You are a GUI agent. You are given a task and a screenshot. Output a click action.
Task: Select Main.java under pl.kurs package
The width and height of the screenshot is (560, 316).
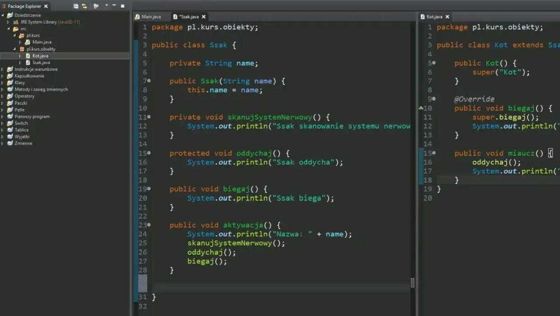(42, 42)
